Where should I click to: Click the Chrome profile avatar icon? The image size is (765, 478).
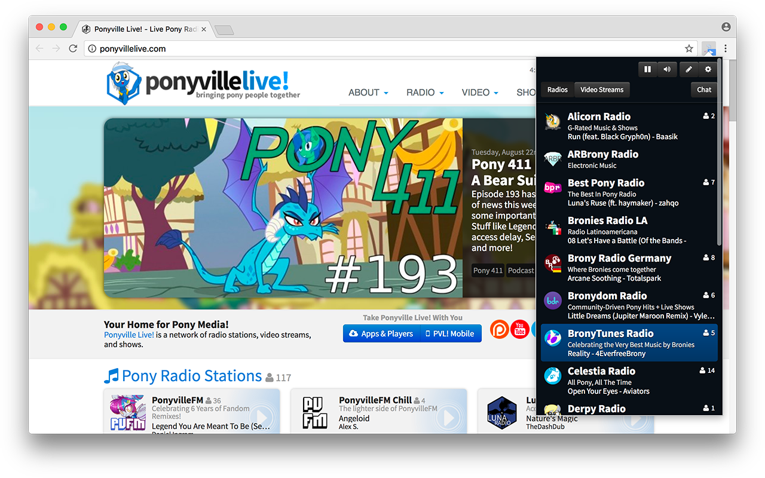[x=726, y=27]
